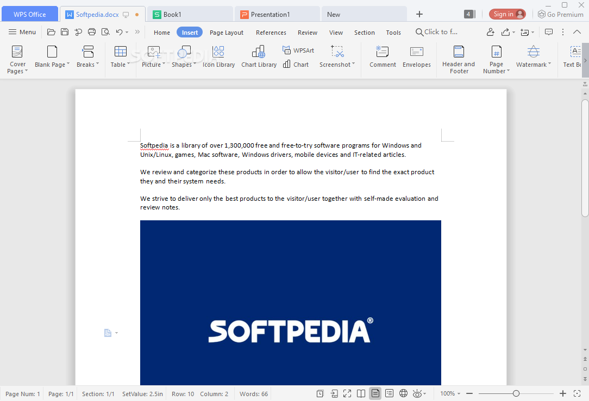Switch to the Presentation1 tab
589x401 pixels.
click(277, 14)
